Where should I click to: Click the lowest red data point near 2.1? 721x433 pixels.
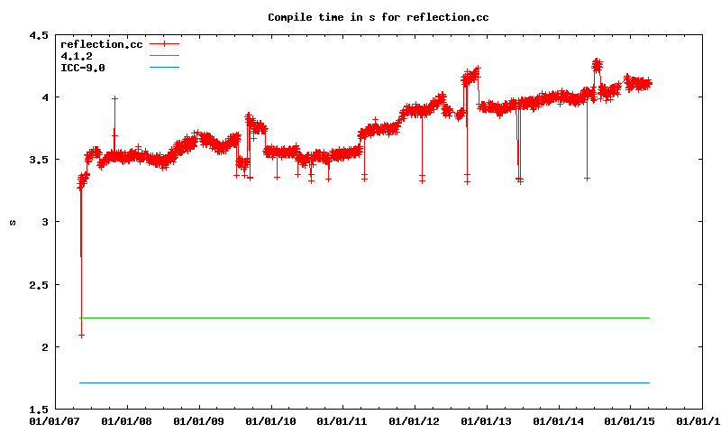(81, 336)
